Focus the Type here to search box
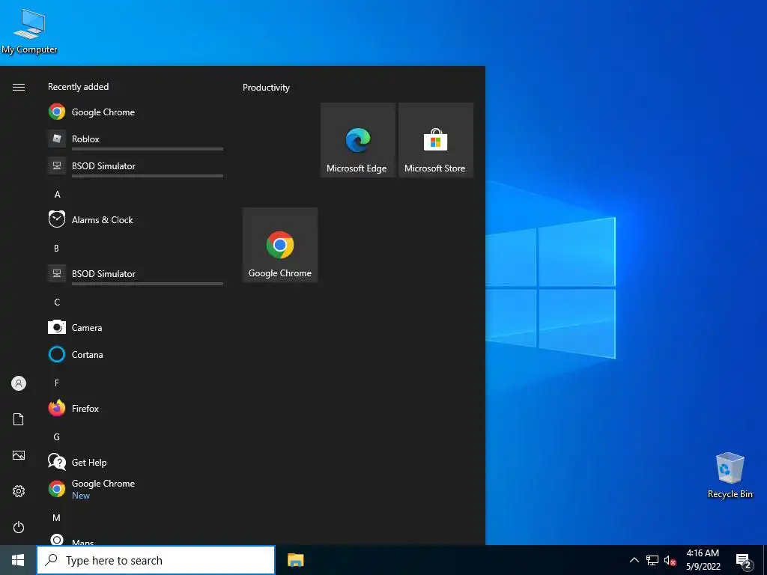767x575 pixels. (x=156, y=560)
